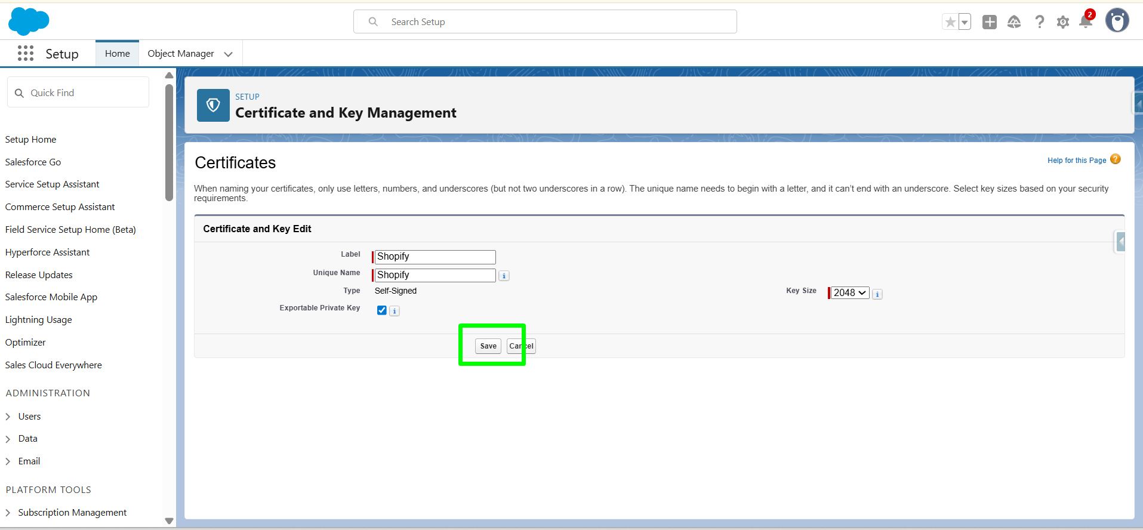Switch to the Home tab
This screenshot has width=1143, height=530.
118,54
